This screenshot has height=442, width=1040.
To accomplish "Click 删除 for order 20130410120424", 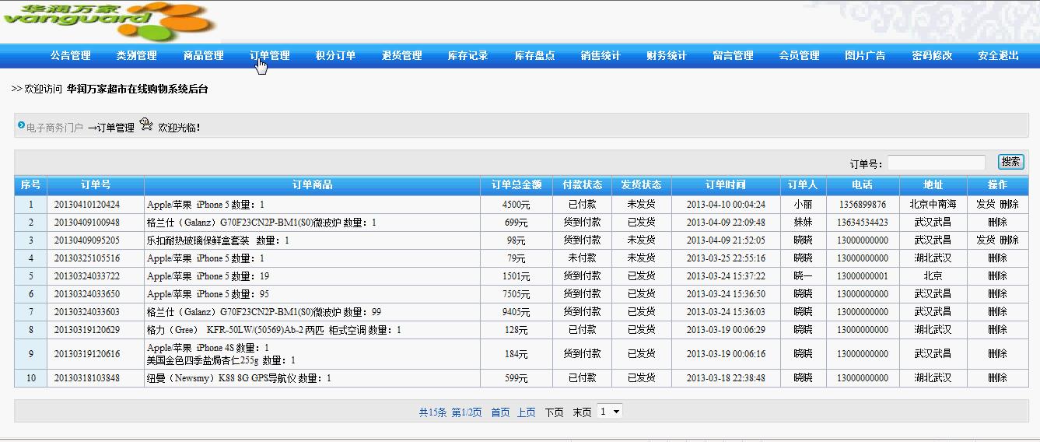I will pos(1009,205).
